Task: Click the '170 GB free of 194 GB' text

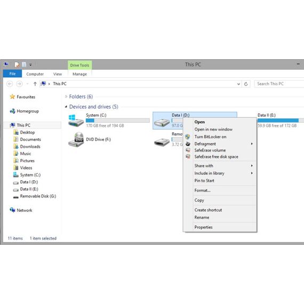Action: 105,126
